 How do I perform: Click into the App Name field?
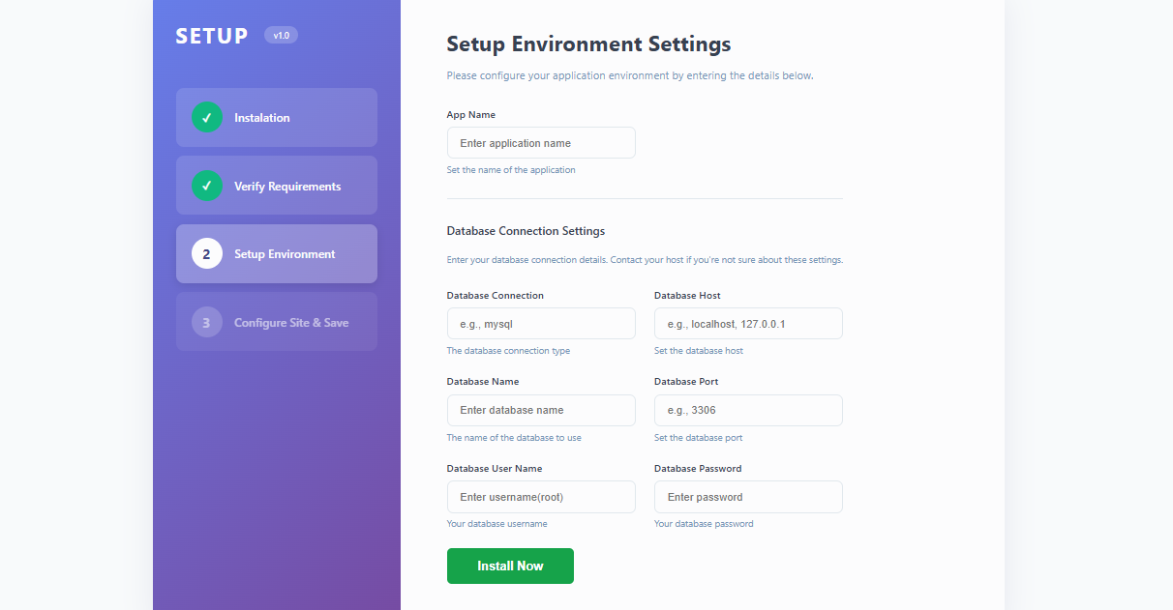pos(540,142)
